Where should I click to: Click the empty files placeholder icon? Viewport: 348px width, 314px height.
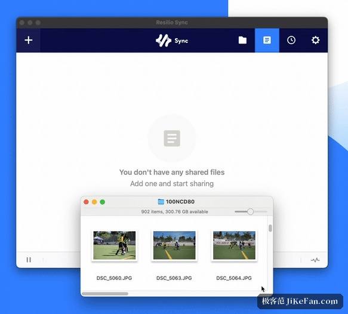click(x=172, y=138)
